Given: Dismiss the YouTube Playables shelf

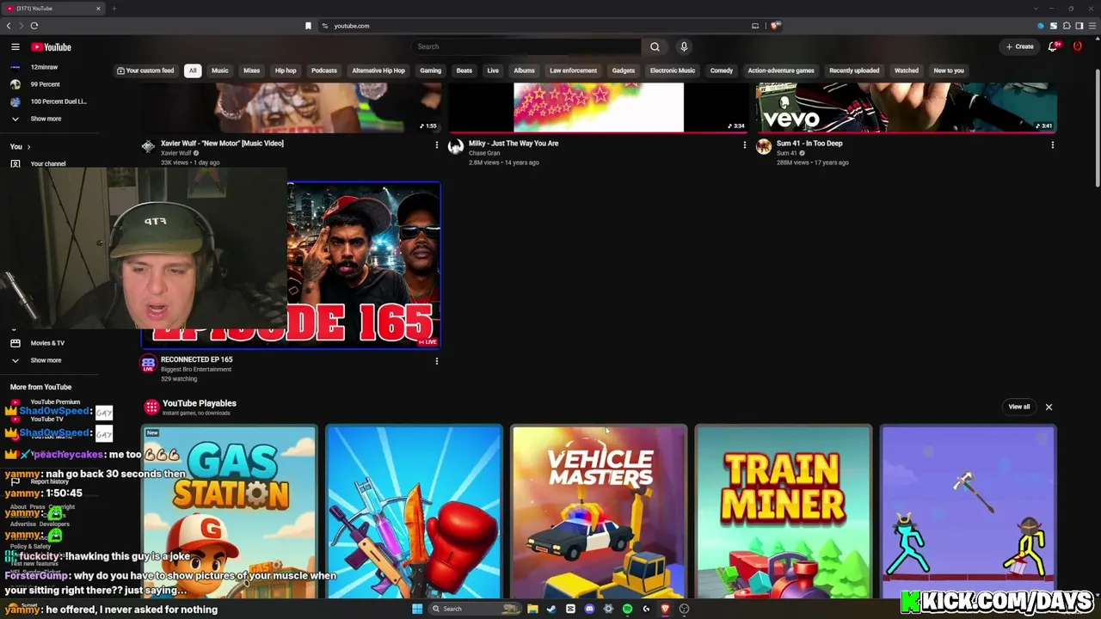Looking at the screenshot, I should point(1049,407).
